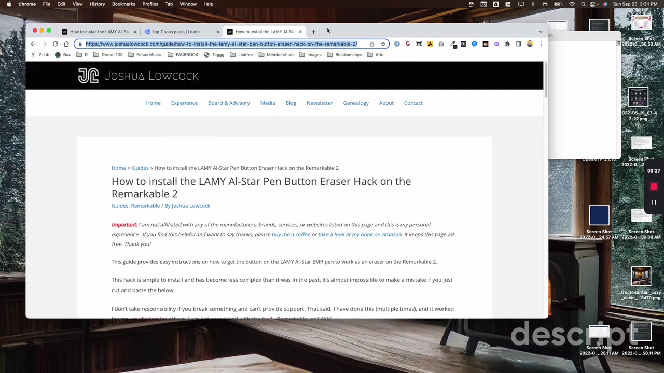Click the Joshua Lowcock site logo

point(138,76)
